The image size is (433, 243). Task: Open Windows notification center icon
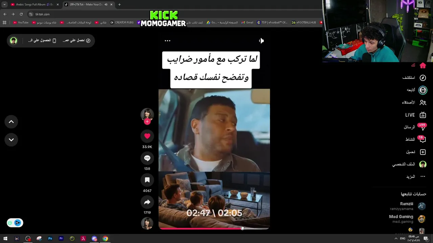point(426,239)
